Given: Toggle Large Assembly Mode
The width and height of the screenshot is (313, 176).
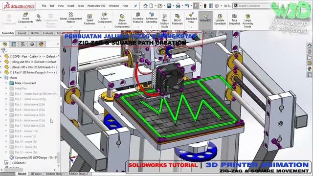Looking at the screenshot, I should (248, 21).
